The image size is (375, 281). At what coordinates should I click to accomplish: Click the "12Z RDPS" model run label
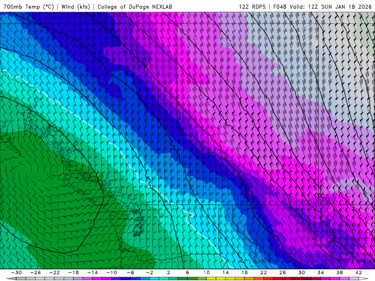(252, 7)
